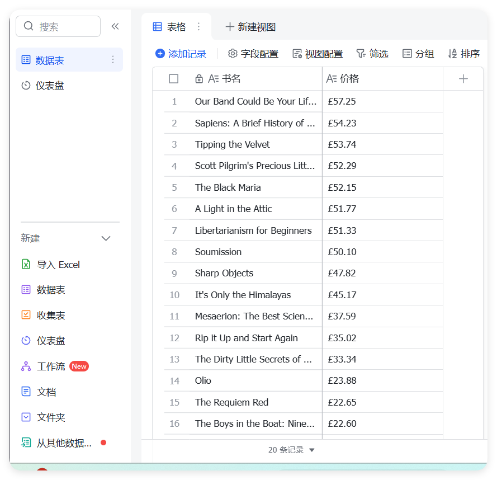The image size is (497, 480).
Task: Click the price cell £57.25
Action: [382, 101]
